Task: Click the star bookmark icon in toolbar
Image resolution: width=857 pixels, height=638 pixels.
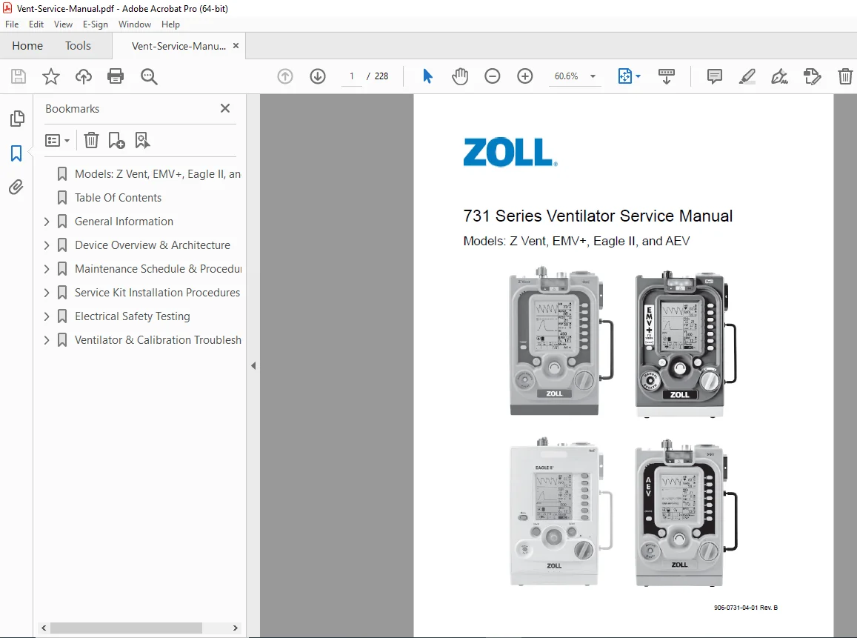Action: pyautogui.click(x=51, y=76)
